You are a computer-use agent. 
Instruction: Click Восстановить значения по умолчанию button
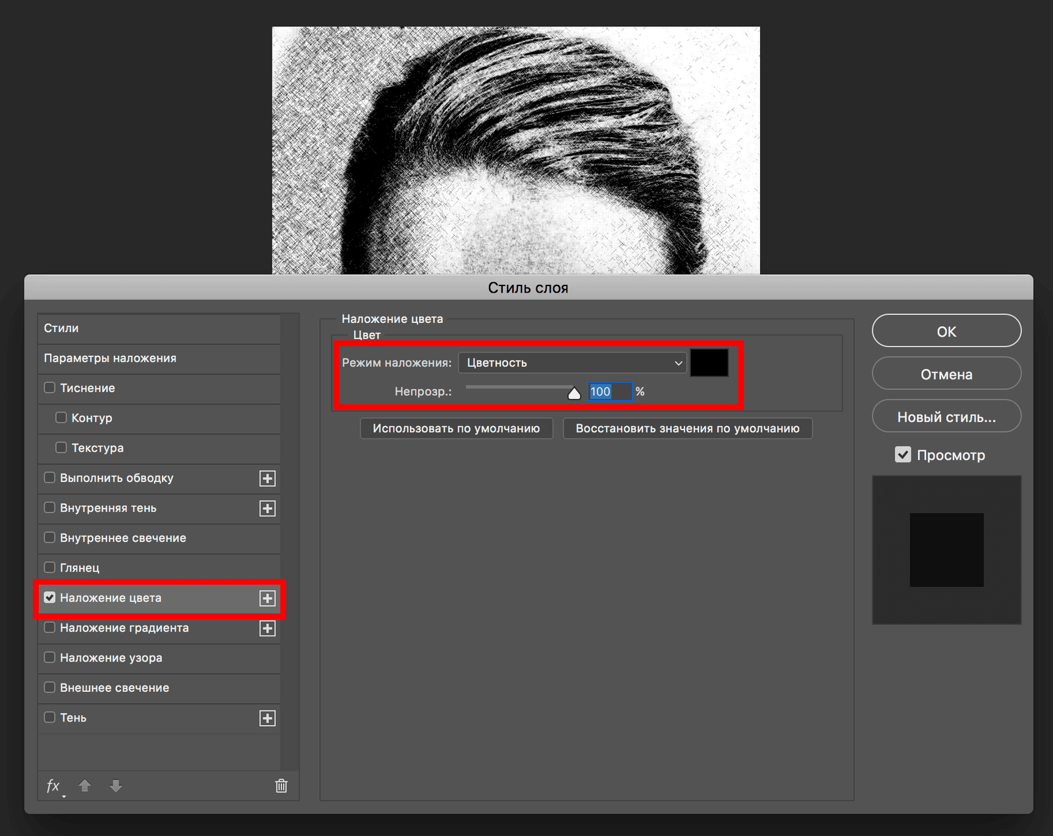coord(687,428)
